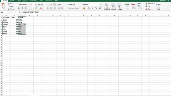This screenshot has height=96, width=171.
Task: Open the font name dropdown
Action: point(29,5)
